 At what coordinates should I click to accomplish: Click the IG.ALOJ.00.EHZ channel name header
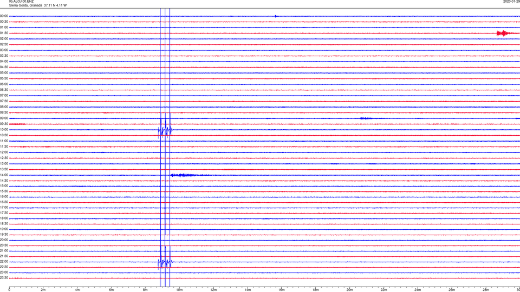(21, 2)
